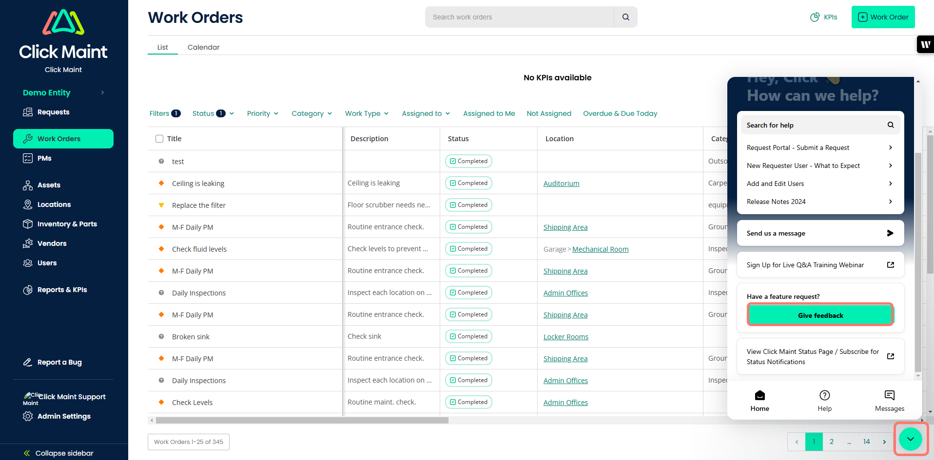Open the Mechanical Room location link
Screen dimensions: 934x460
(601, 249)
